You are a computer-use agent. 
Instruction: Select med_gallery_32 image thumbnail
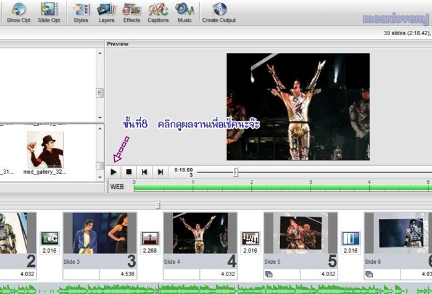click(x=46, y=150)
